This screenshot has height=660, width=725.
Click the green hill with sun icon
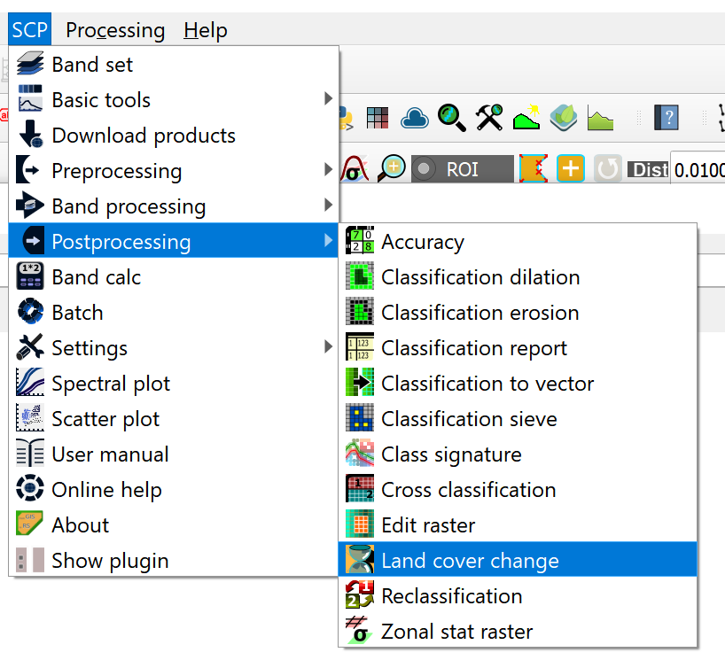(x=526, y=118)
